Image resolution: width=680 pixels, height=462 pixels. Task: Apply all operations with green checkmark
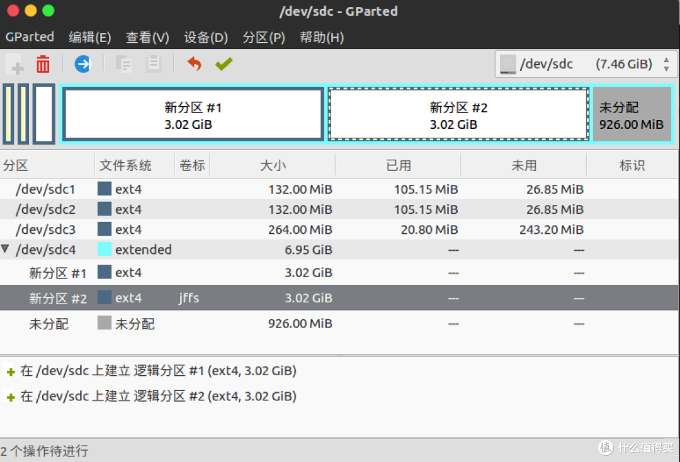pyautogui.click(x=224, y=63)
